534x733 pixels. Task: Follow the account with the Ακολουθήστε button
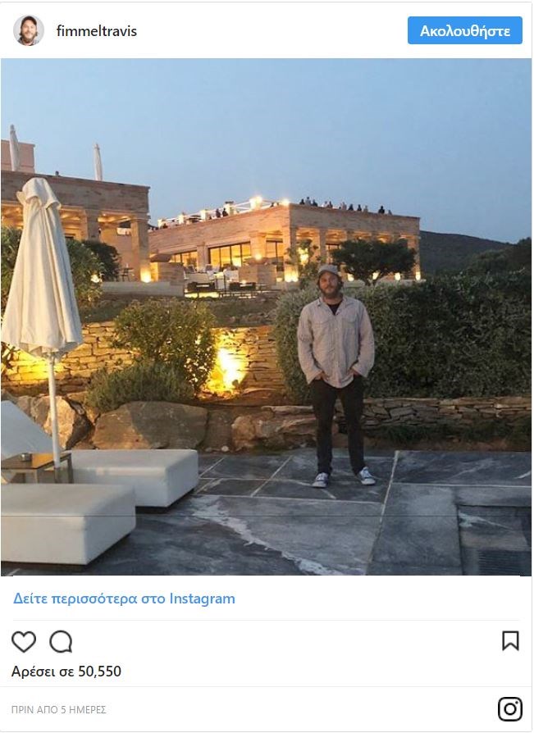click(x=465, y=30)
